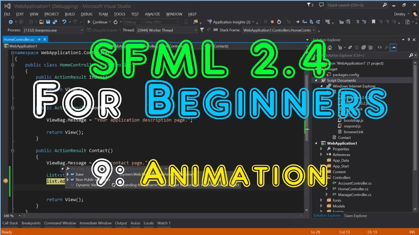Collapse the namespace block in the editor
Viewport: 419px width, 235px height.
(12, 53)
